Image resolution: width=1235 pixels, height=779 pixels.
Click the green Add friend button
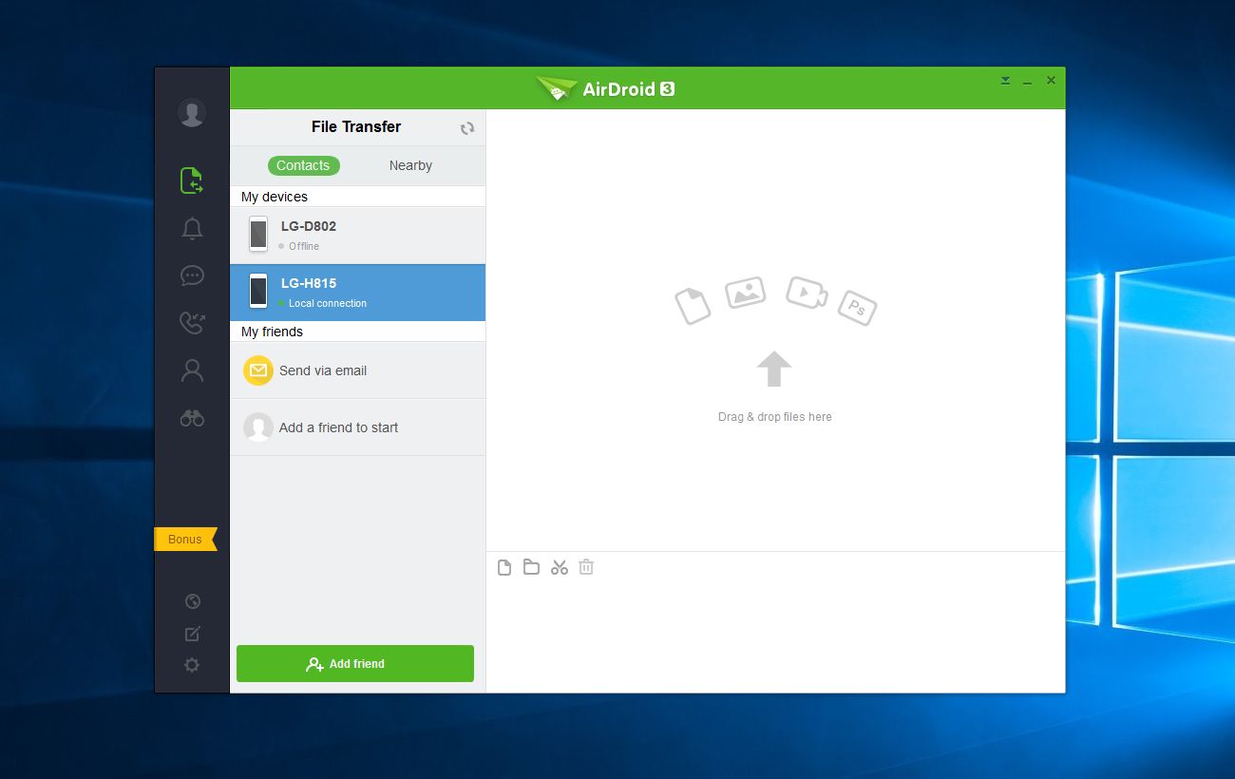pyautogui.click(x=355, y=663)
